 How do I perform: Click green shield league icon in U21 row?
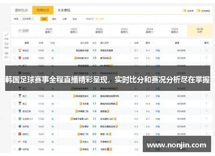(20, 119)
